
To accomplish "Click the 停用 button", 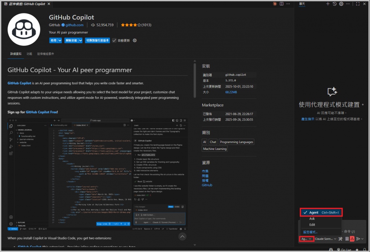I will (53, 40).
